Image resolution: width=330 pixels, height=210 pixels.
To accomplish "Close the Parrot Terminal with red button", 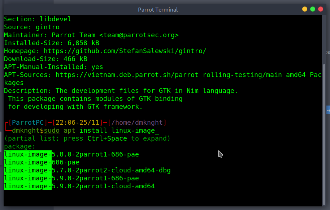I will tap(321, 9).
